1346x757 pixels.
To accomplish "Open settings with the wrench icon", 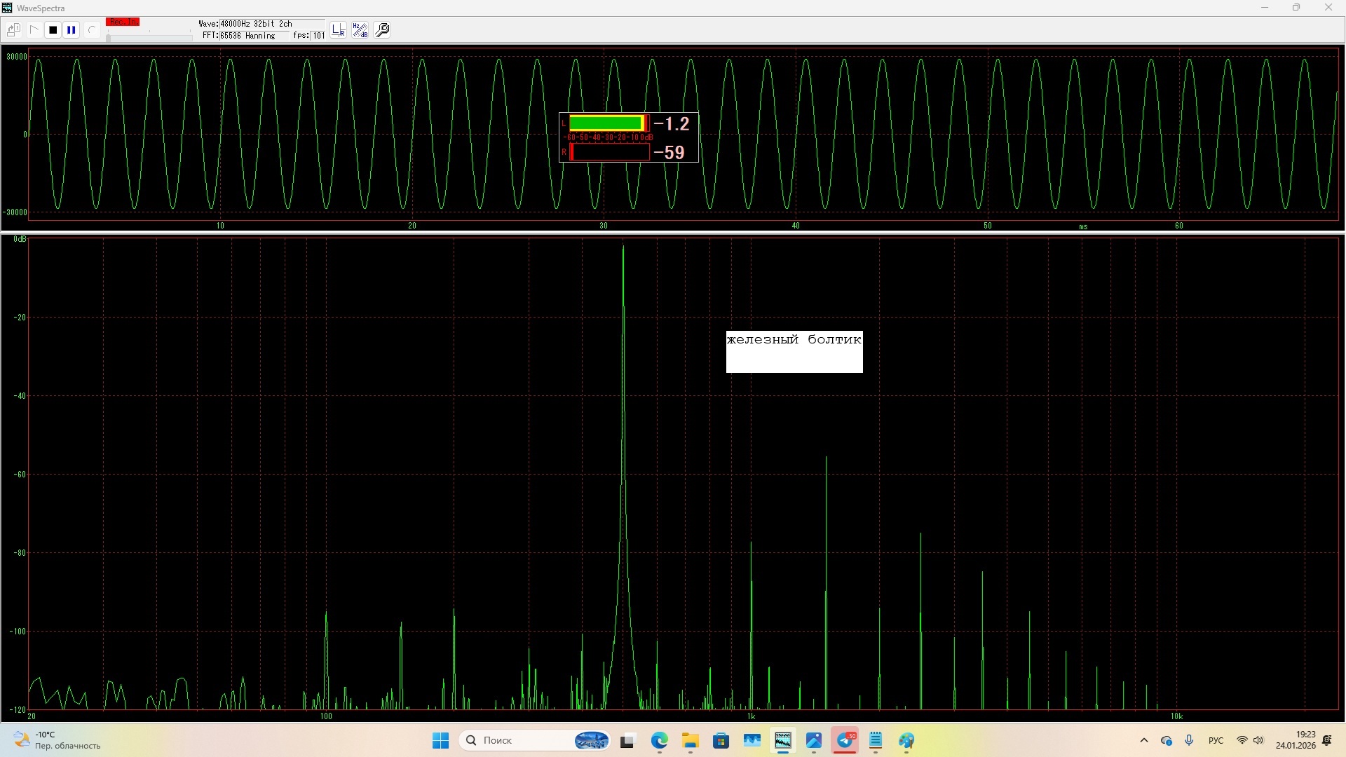I will click(383, 30).
